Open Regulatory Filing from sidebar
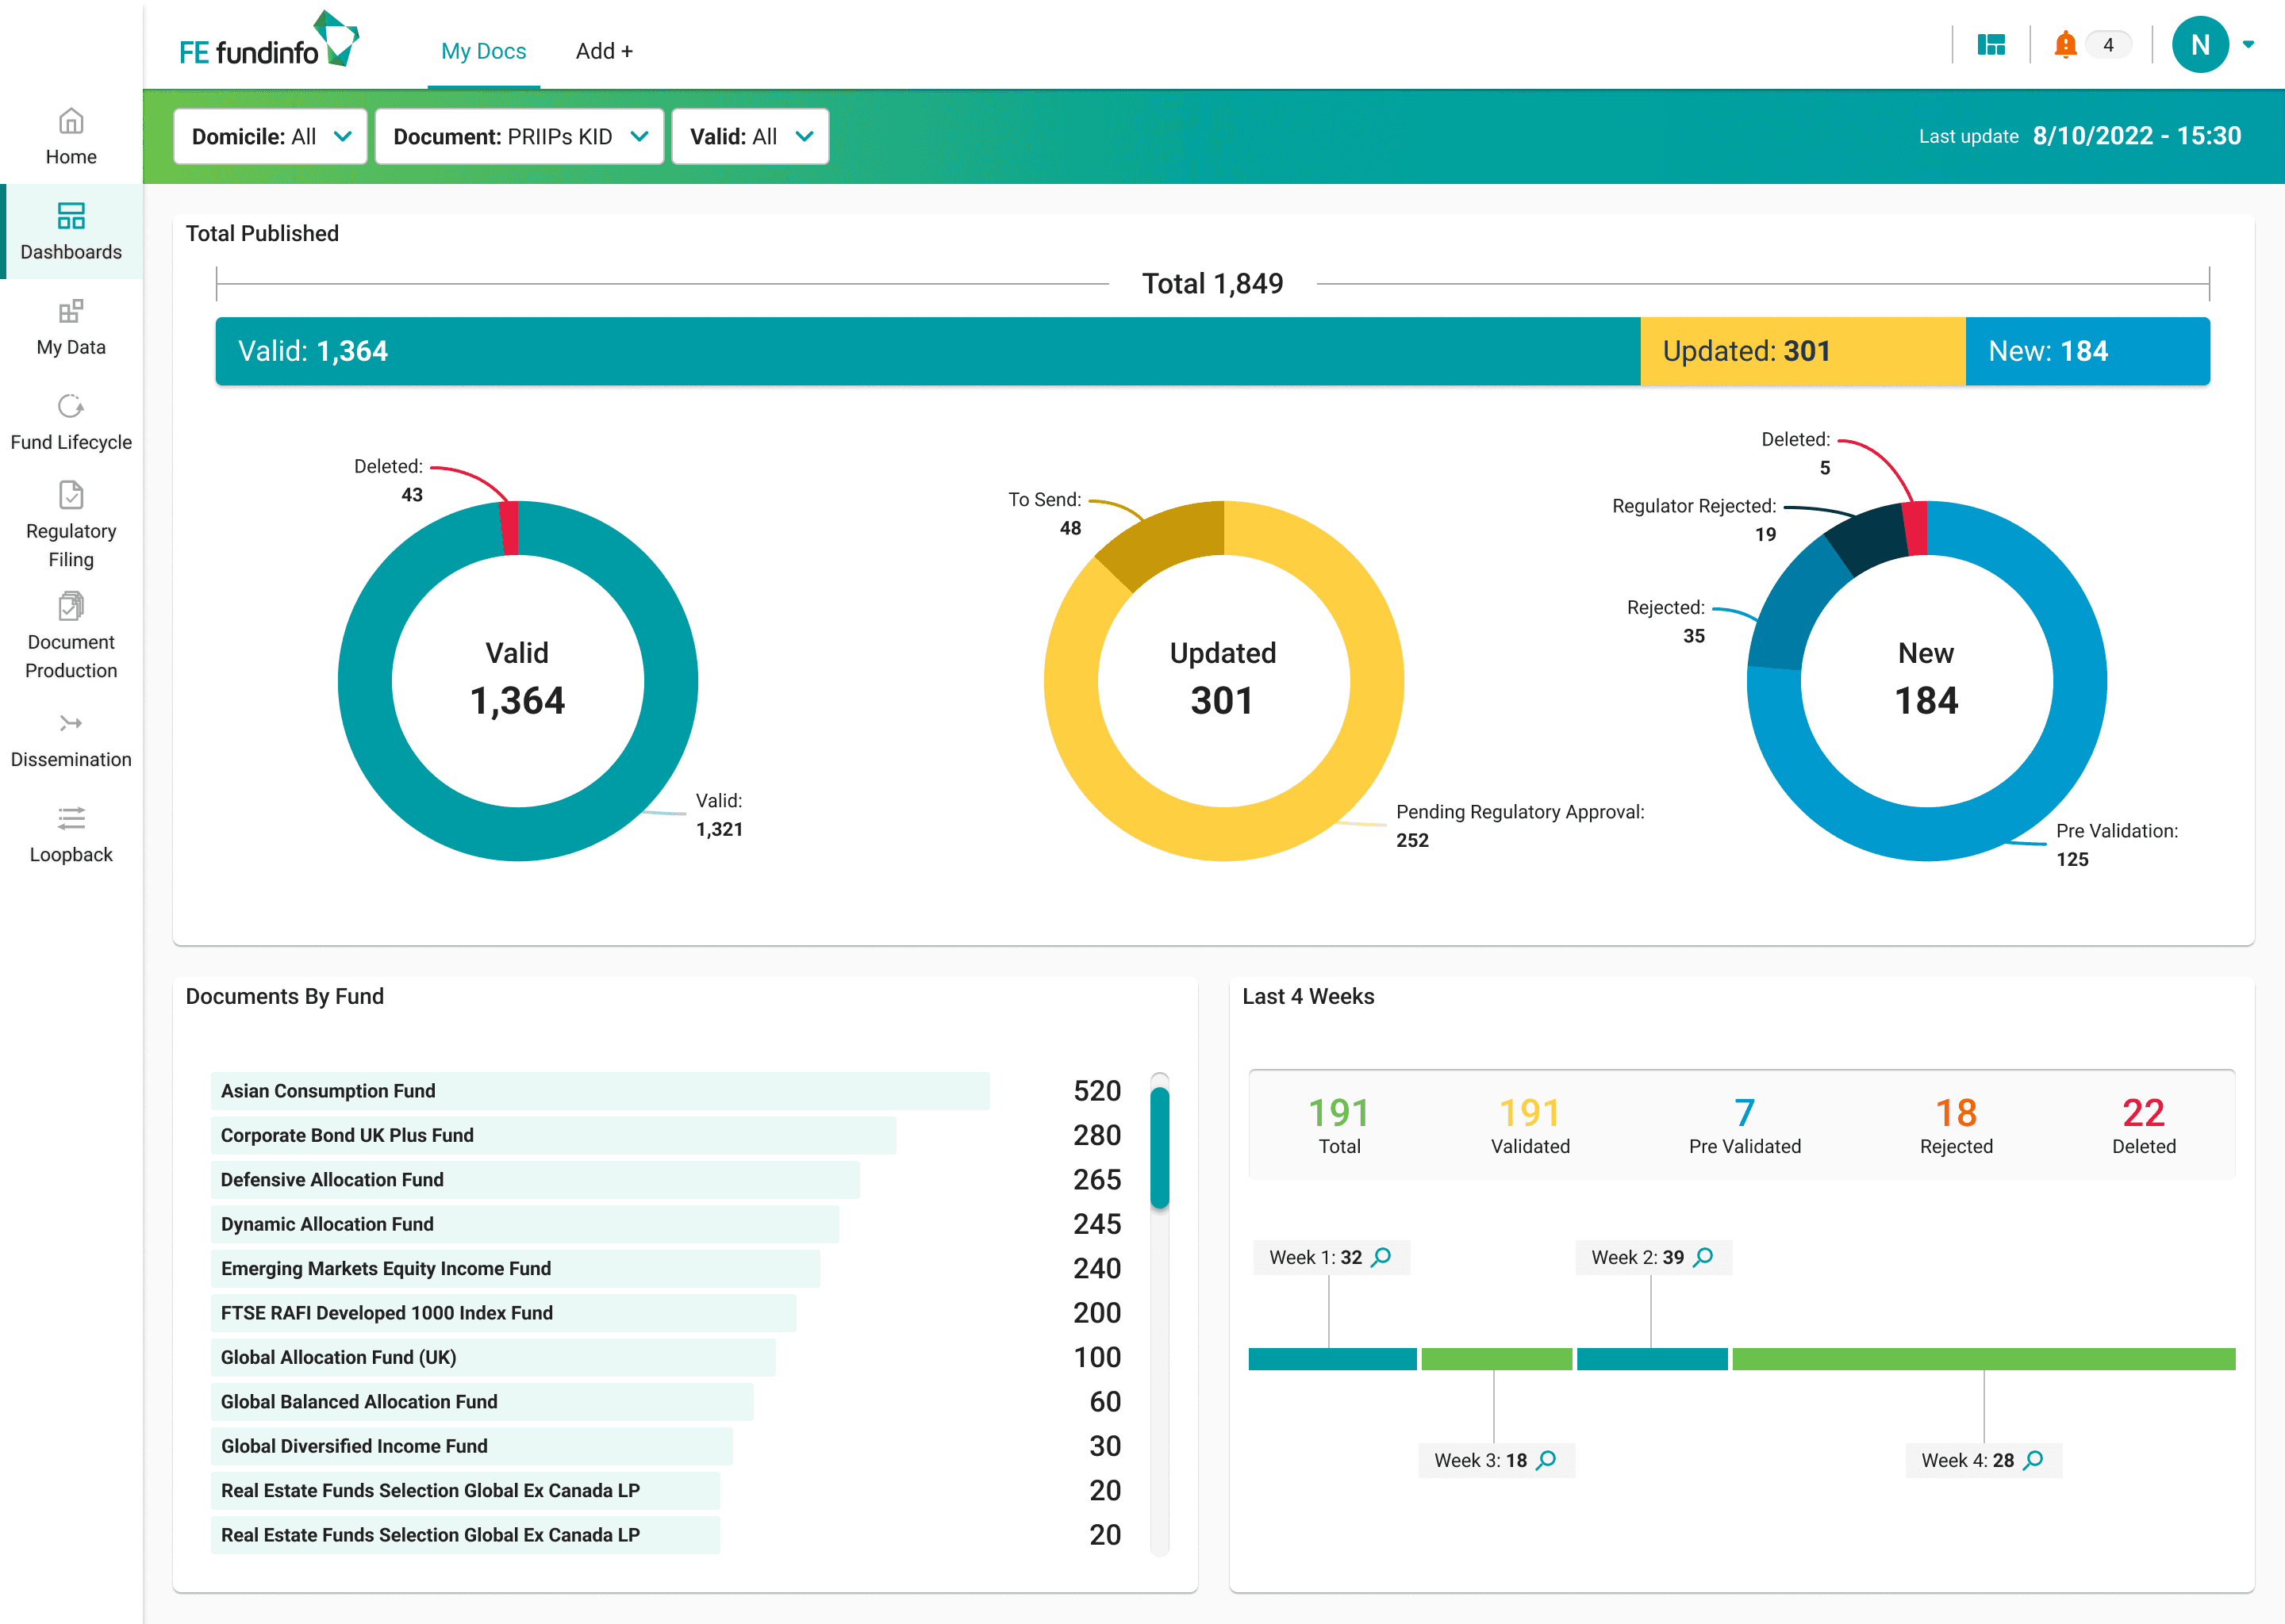2285x1624 pixels. pyautogui.click(x=70, y=496)
